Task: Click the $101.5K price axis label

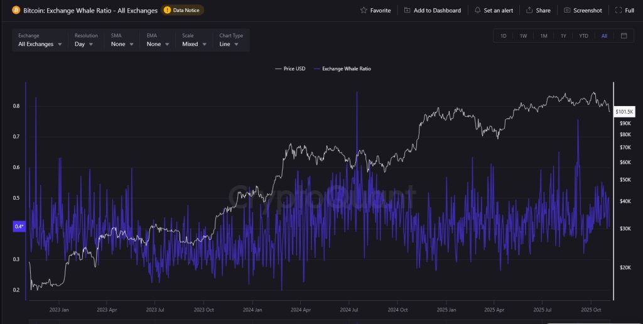Action: (x=625, y=112)
